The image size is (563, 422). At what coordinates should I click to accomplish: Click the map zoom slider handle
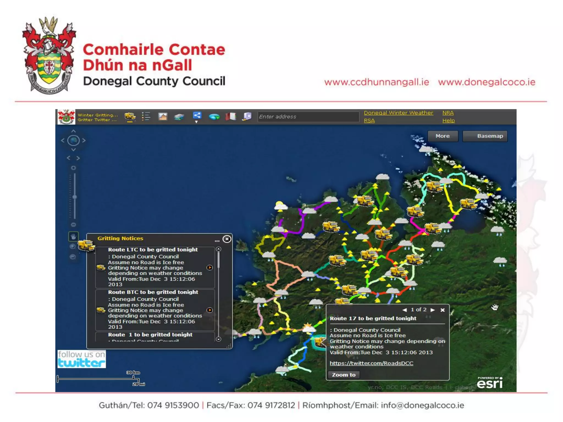[x=74, y=197]
